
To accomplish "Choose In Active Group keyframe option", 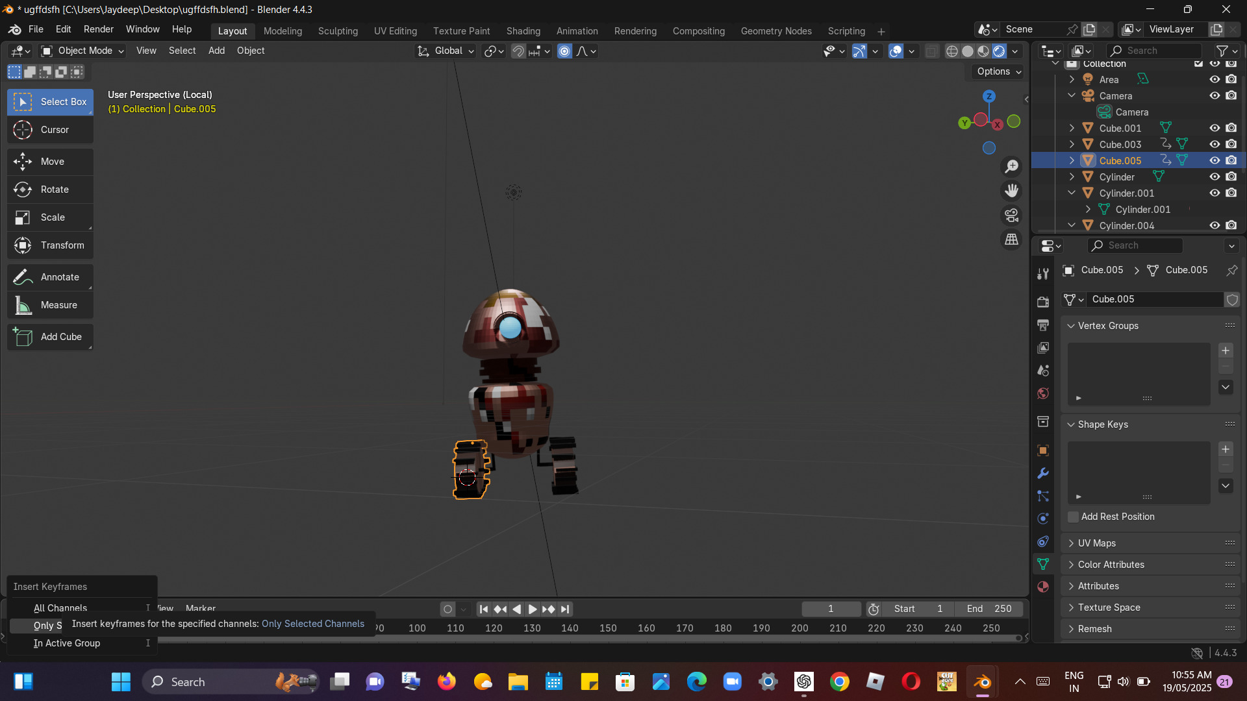I will (x=81, y=643).
